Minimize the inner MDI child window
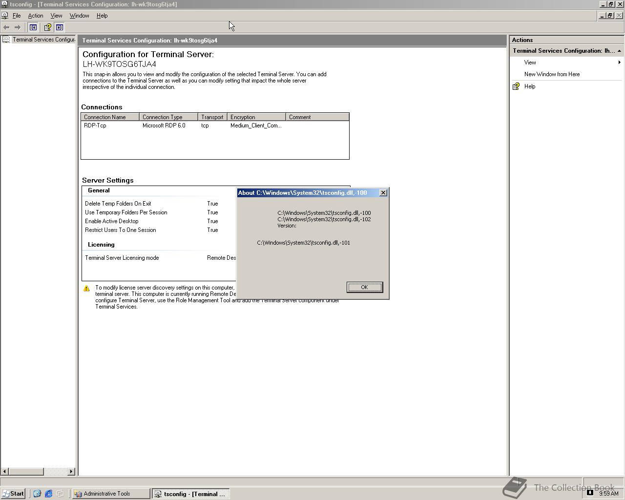Viewport: 625px width, 500px height. point(602,16)
